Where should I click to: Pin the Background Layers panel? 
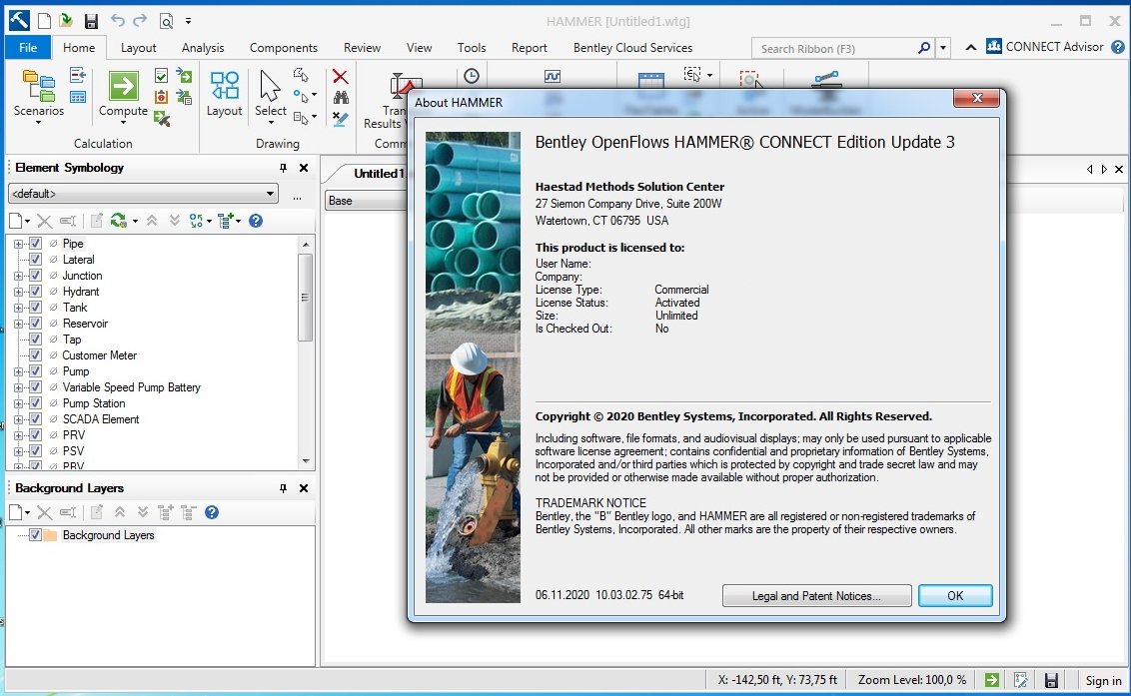click(x=283, y=488)
